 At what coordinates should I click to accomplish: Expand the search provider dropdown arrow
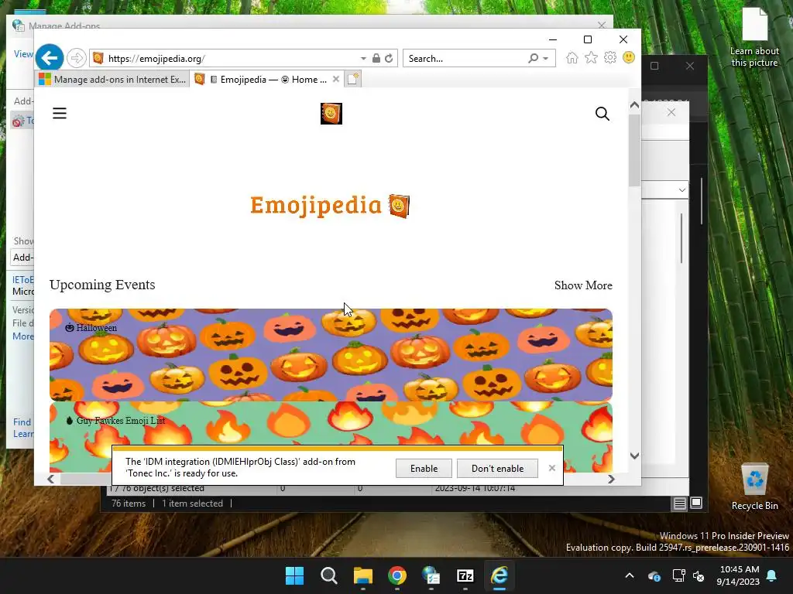[546, 59]
